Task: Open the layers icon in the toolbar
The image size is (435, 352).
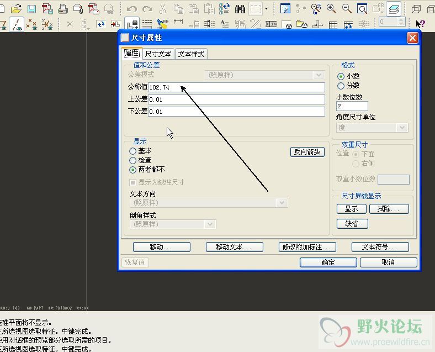Action: 394,9
